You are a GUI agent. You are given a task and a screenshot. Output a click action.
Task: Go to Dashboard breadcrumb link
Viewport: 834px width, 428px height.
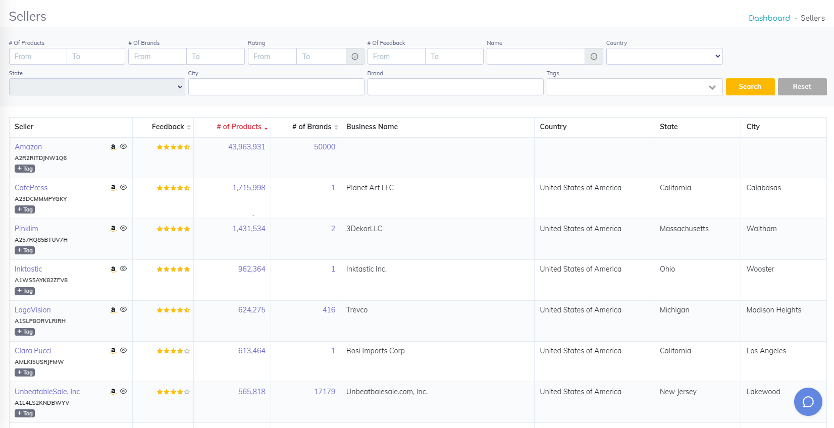(x=769, y=18)
